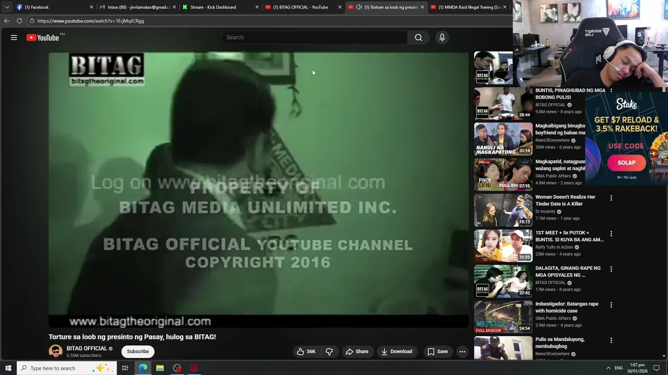Start voice search with the microphone icon
Viewport: 668px width, 375px height.
point(442,37)
